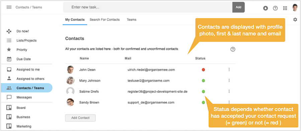Viewport: 301px width, 131px height.
Task: Click the Assigned to others person icon
Action: click(9, 78)
